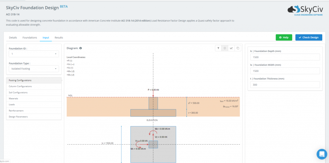This screenshot has width=329, height=163.
Task: Click the Foundation Depth input field
Action: point(285,57)
